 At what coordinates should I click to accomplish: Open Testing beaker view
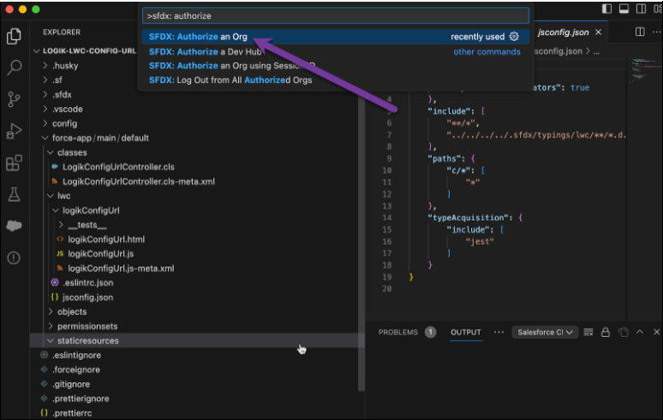coord(14,194)
